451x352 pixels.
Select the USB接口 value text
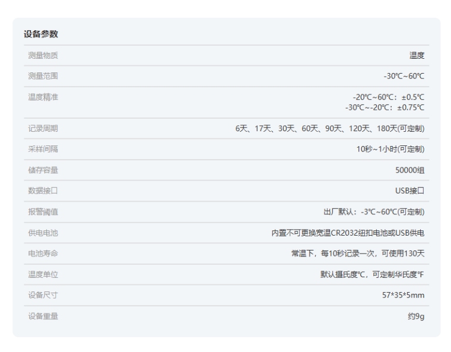click(409, 191)
